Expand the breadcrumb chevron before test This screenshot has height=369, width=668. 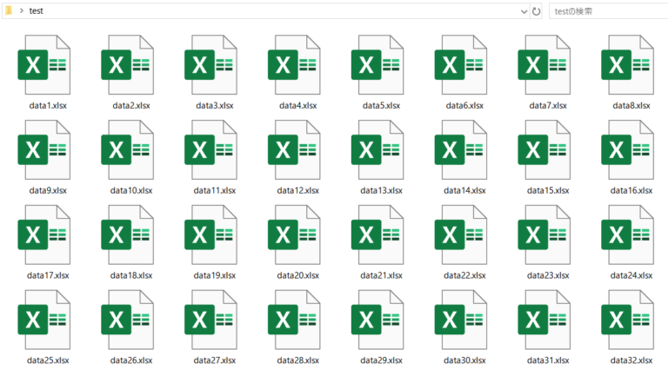click(x=20, y=11)
